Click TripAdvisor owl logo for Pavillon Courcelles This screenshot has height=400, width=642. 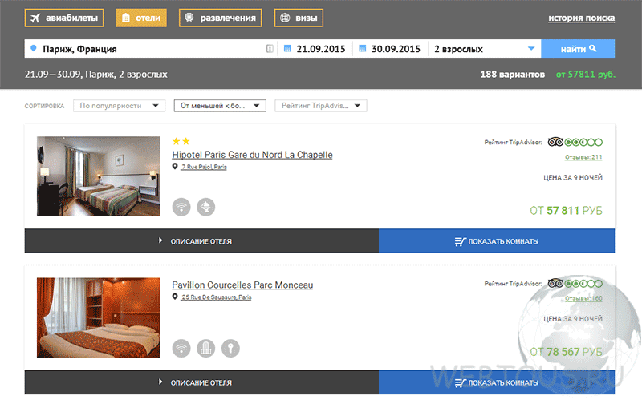555,284
